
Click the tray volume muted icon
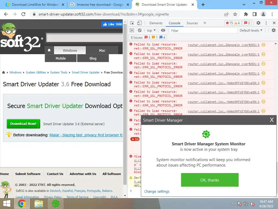pyautogui.click(x=252, y=204)
